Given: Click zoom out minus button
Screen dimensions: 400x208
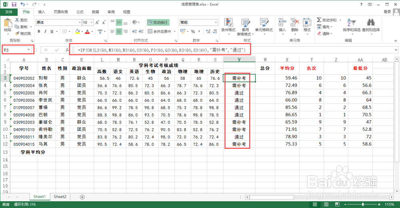Looking at the screenshot, I should (346, 204).
